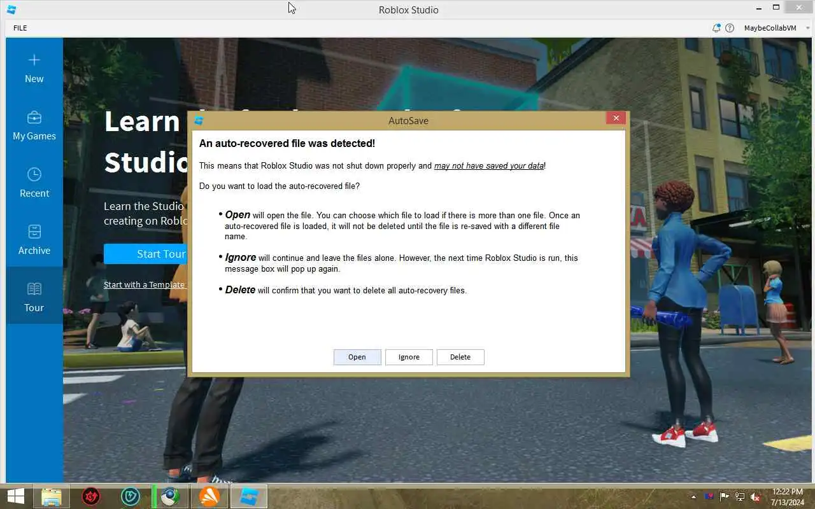Image resolution: width=815 pixels, height=509 pixels.
Task: Click the Roblox icon in AutoSave title bar
Action: [199, 120]
